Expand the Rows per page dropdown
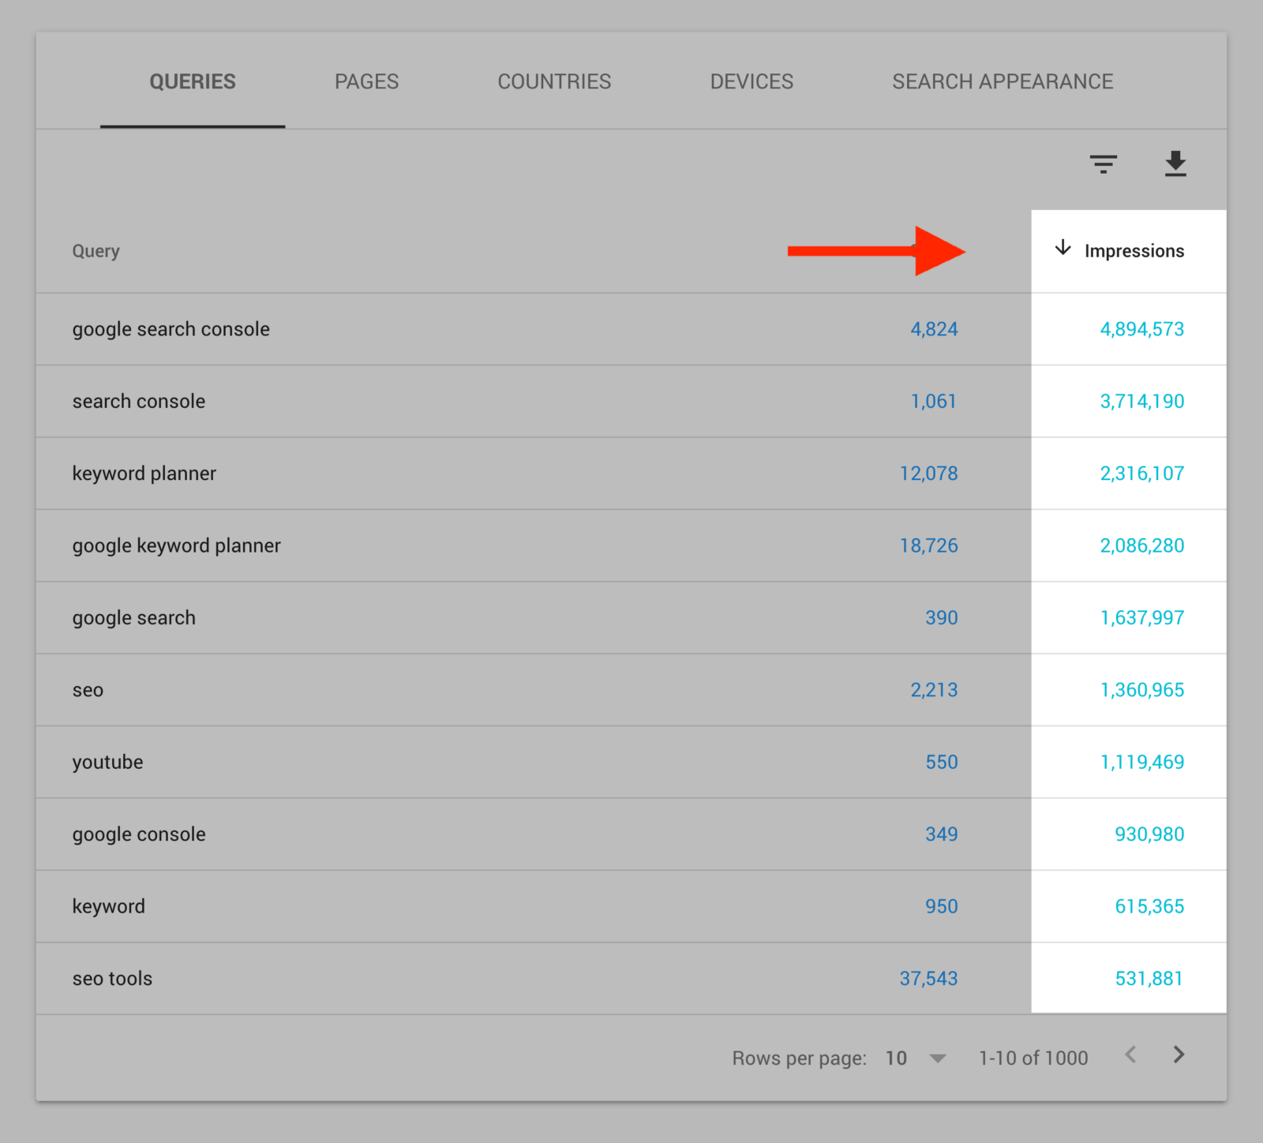1263x1143 pixels. 938,1059
